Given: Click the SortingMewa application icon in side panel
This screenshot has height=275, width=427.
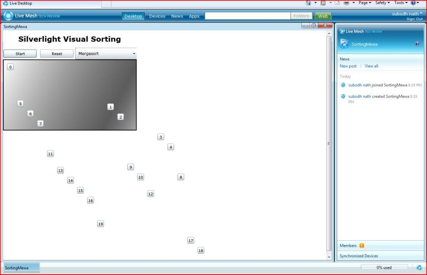Looking at the screenshot, I should click(344, 44).
